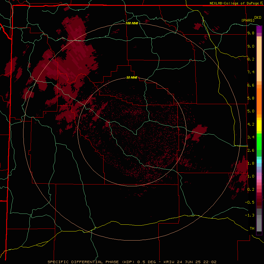
Task: Click the 9.8 value on the legend
Action: [251, 33]
